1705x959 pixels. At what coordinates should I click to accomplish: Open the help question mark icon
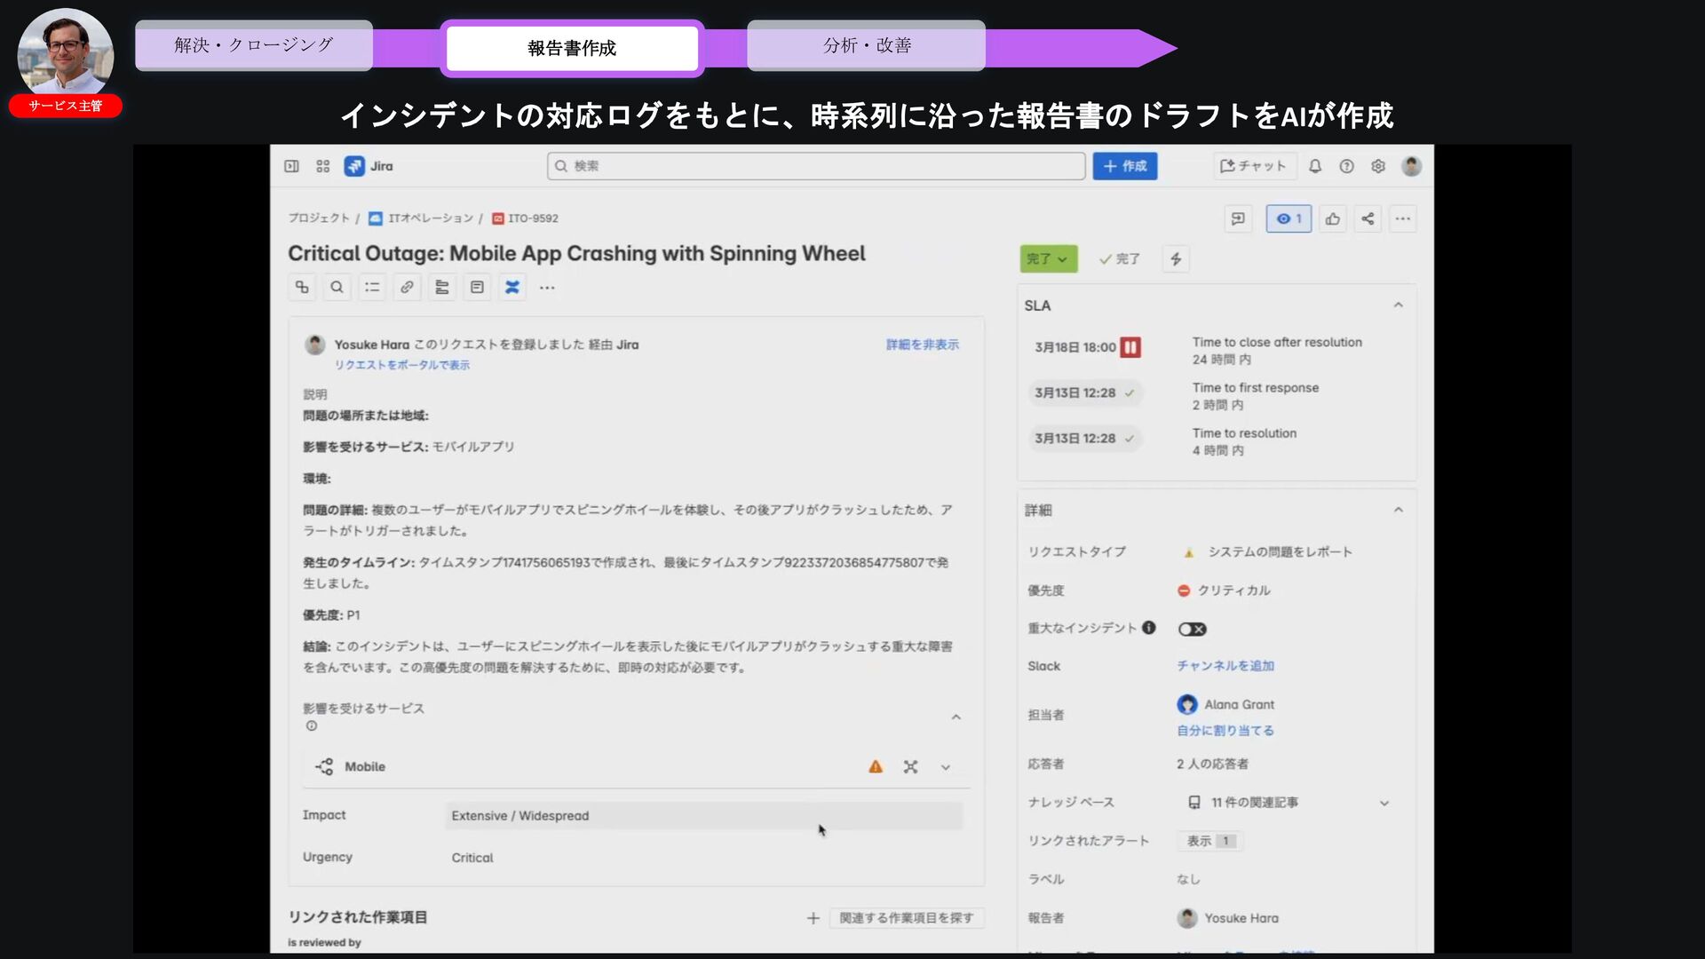(1346, 166)
